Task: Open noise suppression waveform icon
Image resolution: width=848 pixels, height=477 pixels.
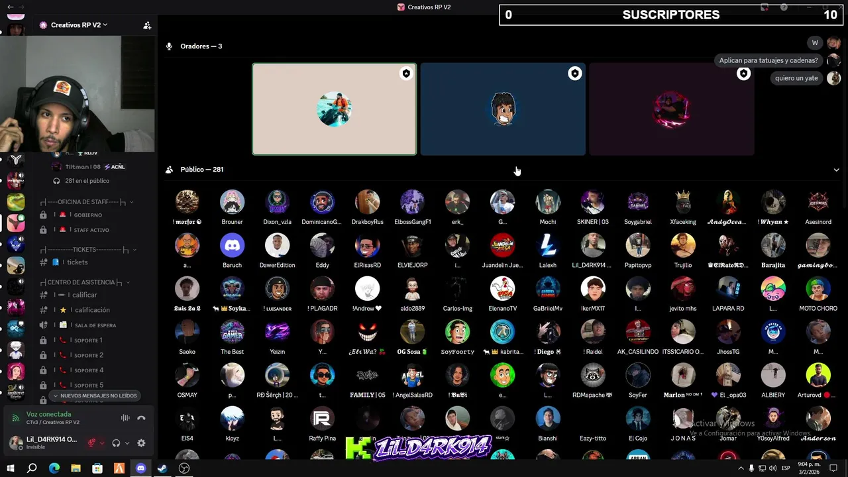Action: coord(125,418)
